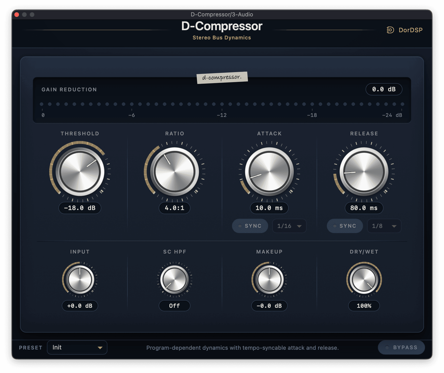Click the 100% dry/wet value field
444x373 pixels.
pos(364,306)
